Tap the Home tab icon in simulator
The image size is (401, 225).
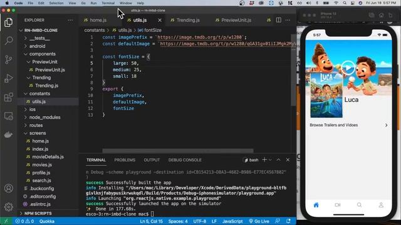(x=316, y=205)
